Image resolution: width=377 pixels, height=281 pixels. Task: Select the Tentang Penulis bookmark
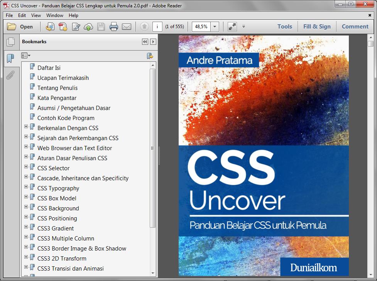point(57,88)
